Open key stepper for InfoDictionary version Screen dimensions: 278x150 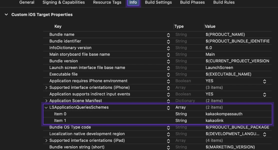coord(168,48)
